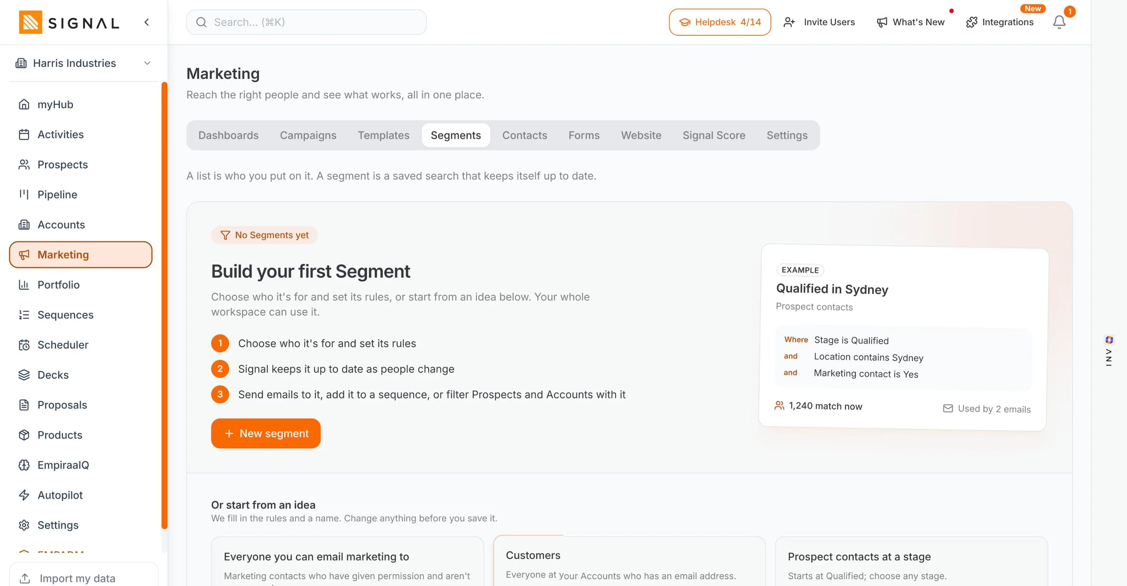Open the Pipeline sidebar icon
Screen dimensions: 1127x586
pos(24,194)
